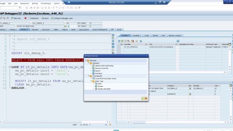Switch to Variables 2 tab
This screenshot has height=131, width=233.
click(137, 36)
